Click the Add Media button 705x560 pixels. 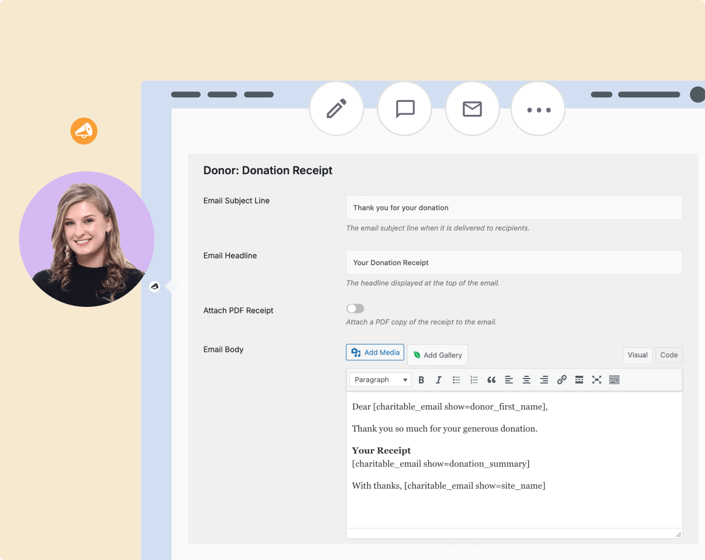(375, 352)
